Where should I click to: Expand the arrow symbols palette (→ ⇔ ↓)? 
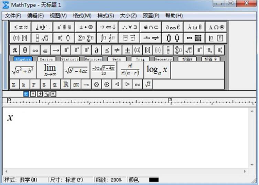point(107,27)
